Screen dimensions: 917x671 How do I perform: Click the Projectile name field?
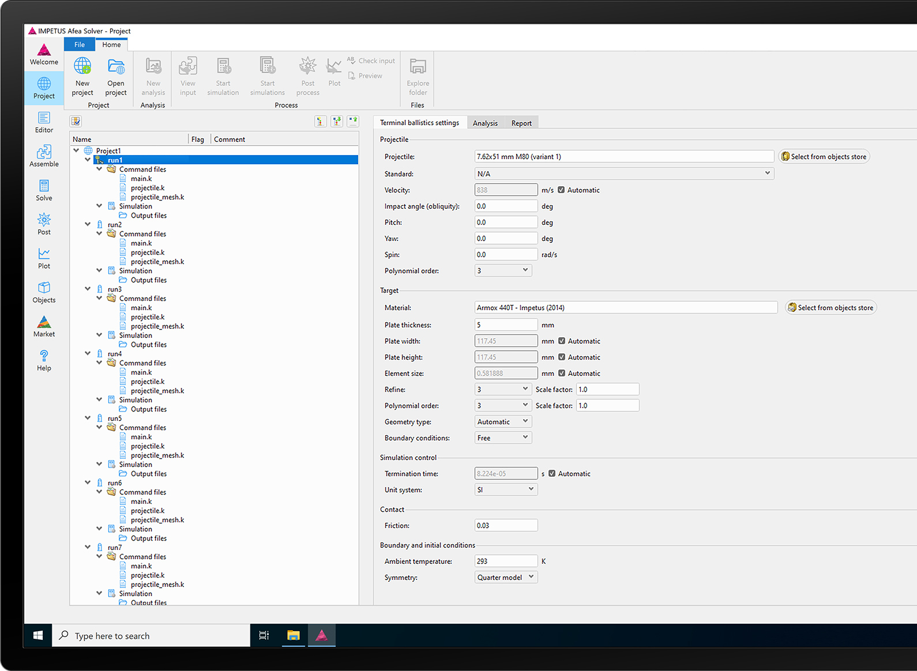pos(624,156)
